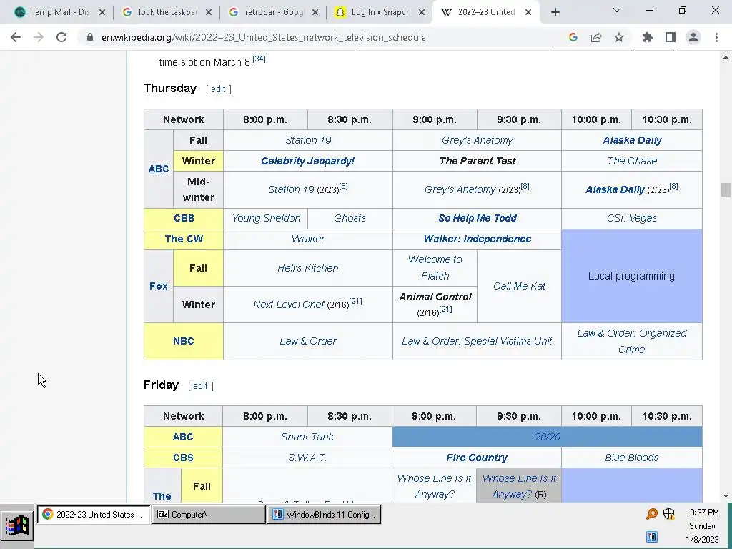Viewport: 732px width, 549px height.
Task: Open Fire Country link
Action: coord(477,457)
